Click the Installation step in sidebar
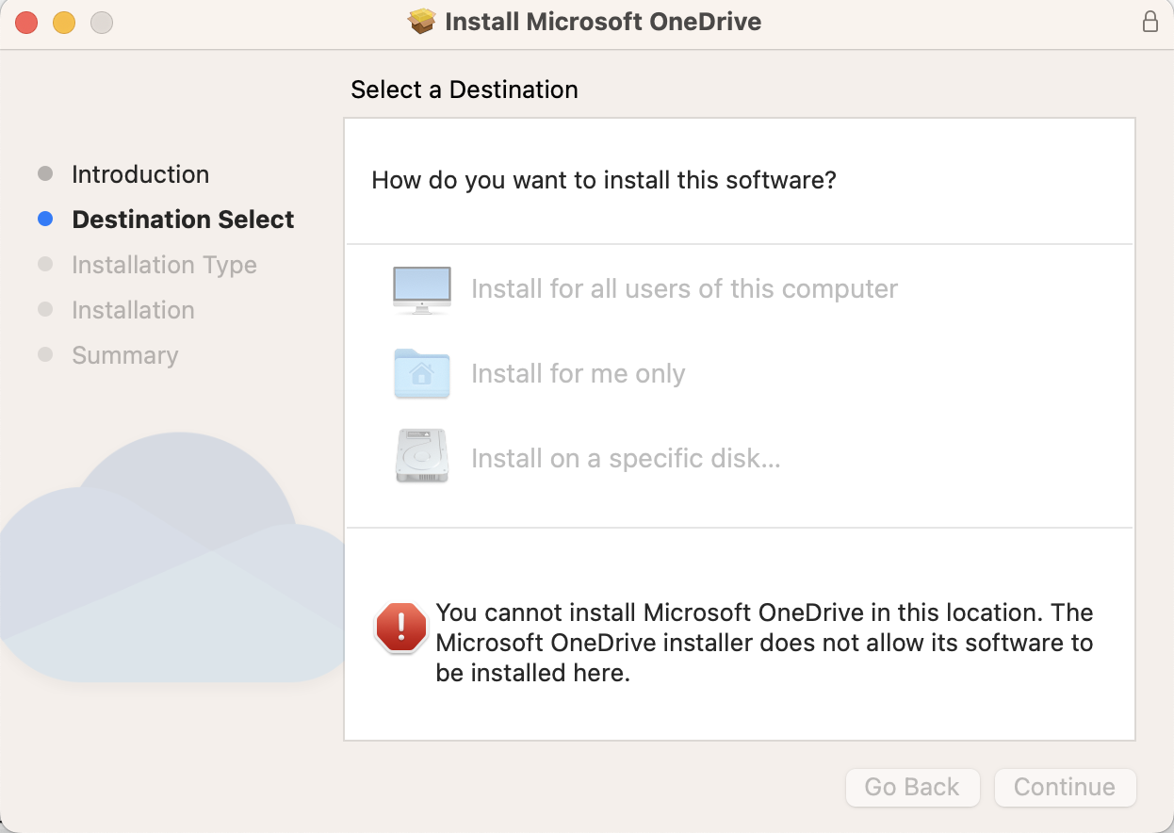Screen dimensions: 1174x833 [x=133, y=310]
